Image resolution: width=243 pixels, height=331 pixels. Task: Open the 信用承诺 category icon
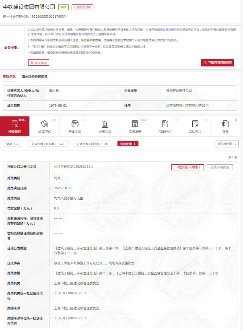pos(135,124)
